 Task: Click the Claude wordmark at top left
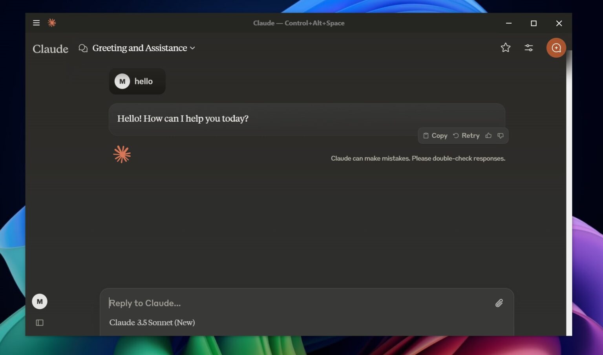pos(50,49)
